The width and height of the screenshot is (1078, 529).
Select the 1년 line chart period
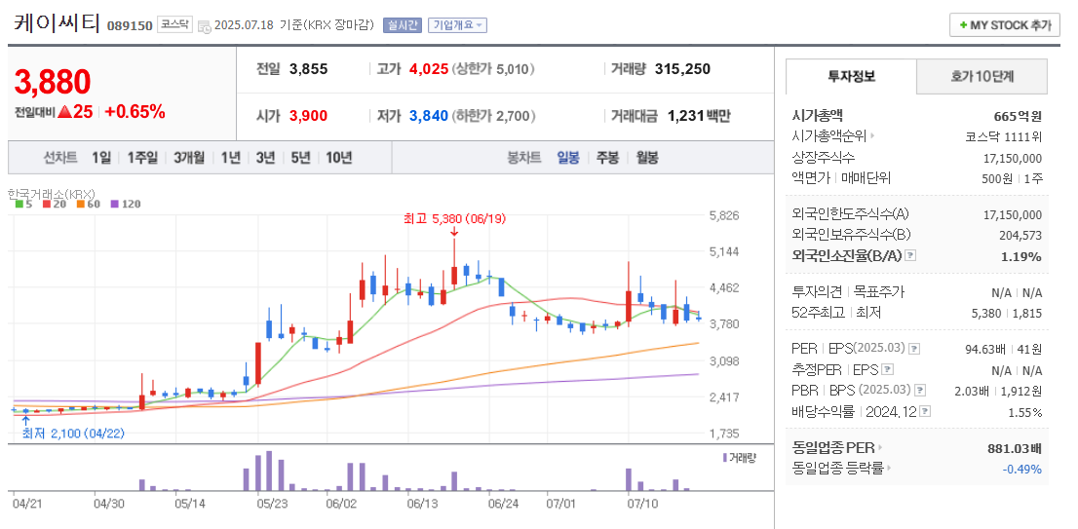click(x=231, y=157)
